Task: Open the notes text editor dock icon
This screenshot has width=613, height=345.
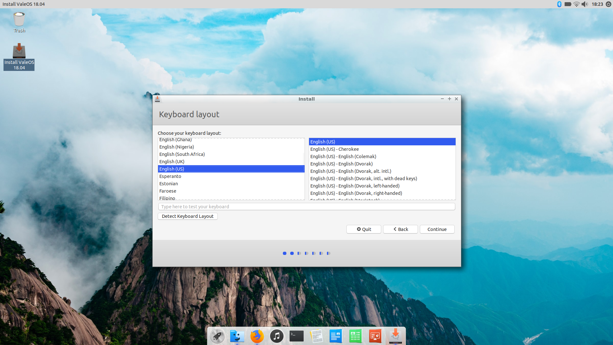Action: point(316,336)
